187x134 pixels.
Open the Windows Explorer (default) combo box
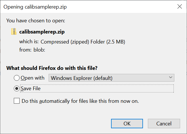point(111,78)
